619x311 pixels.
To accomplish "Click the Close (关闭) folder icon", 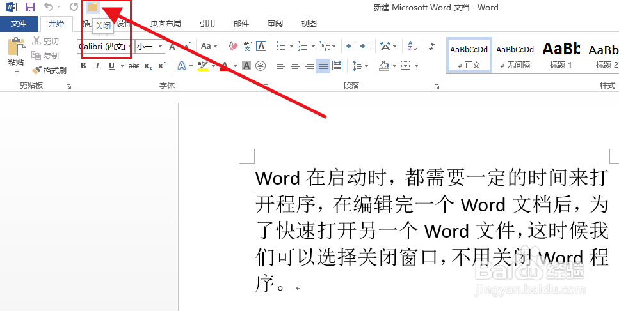I will [92, 6].
